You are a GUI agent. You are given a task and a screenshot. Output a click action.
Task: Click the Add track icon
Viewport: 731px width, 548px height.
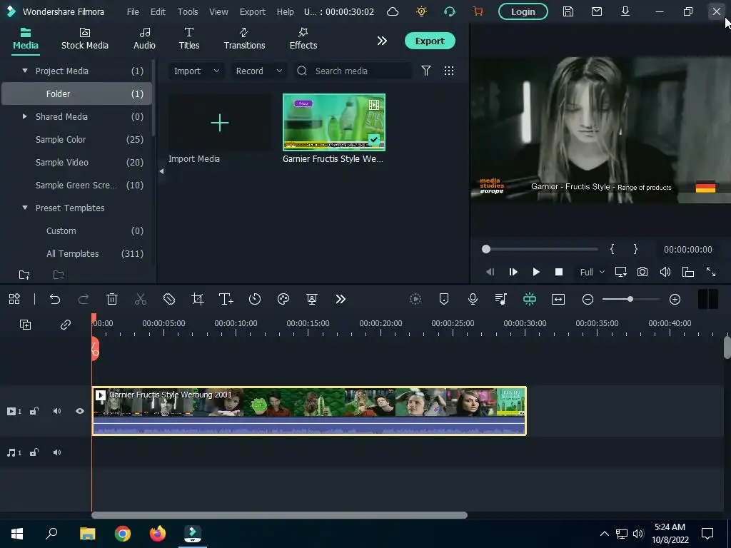pyautogui.click(x=25, y=325)
